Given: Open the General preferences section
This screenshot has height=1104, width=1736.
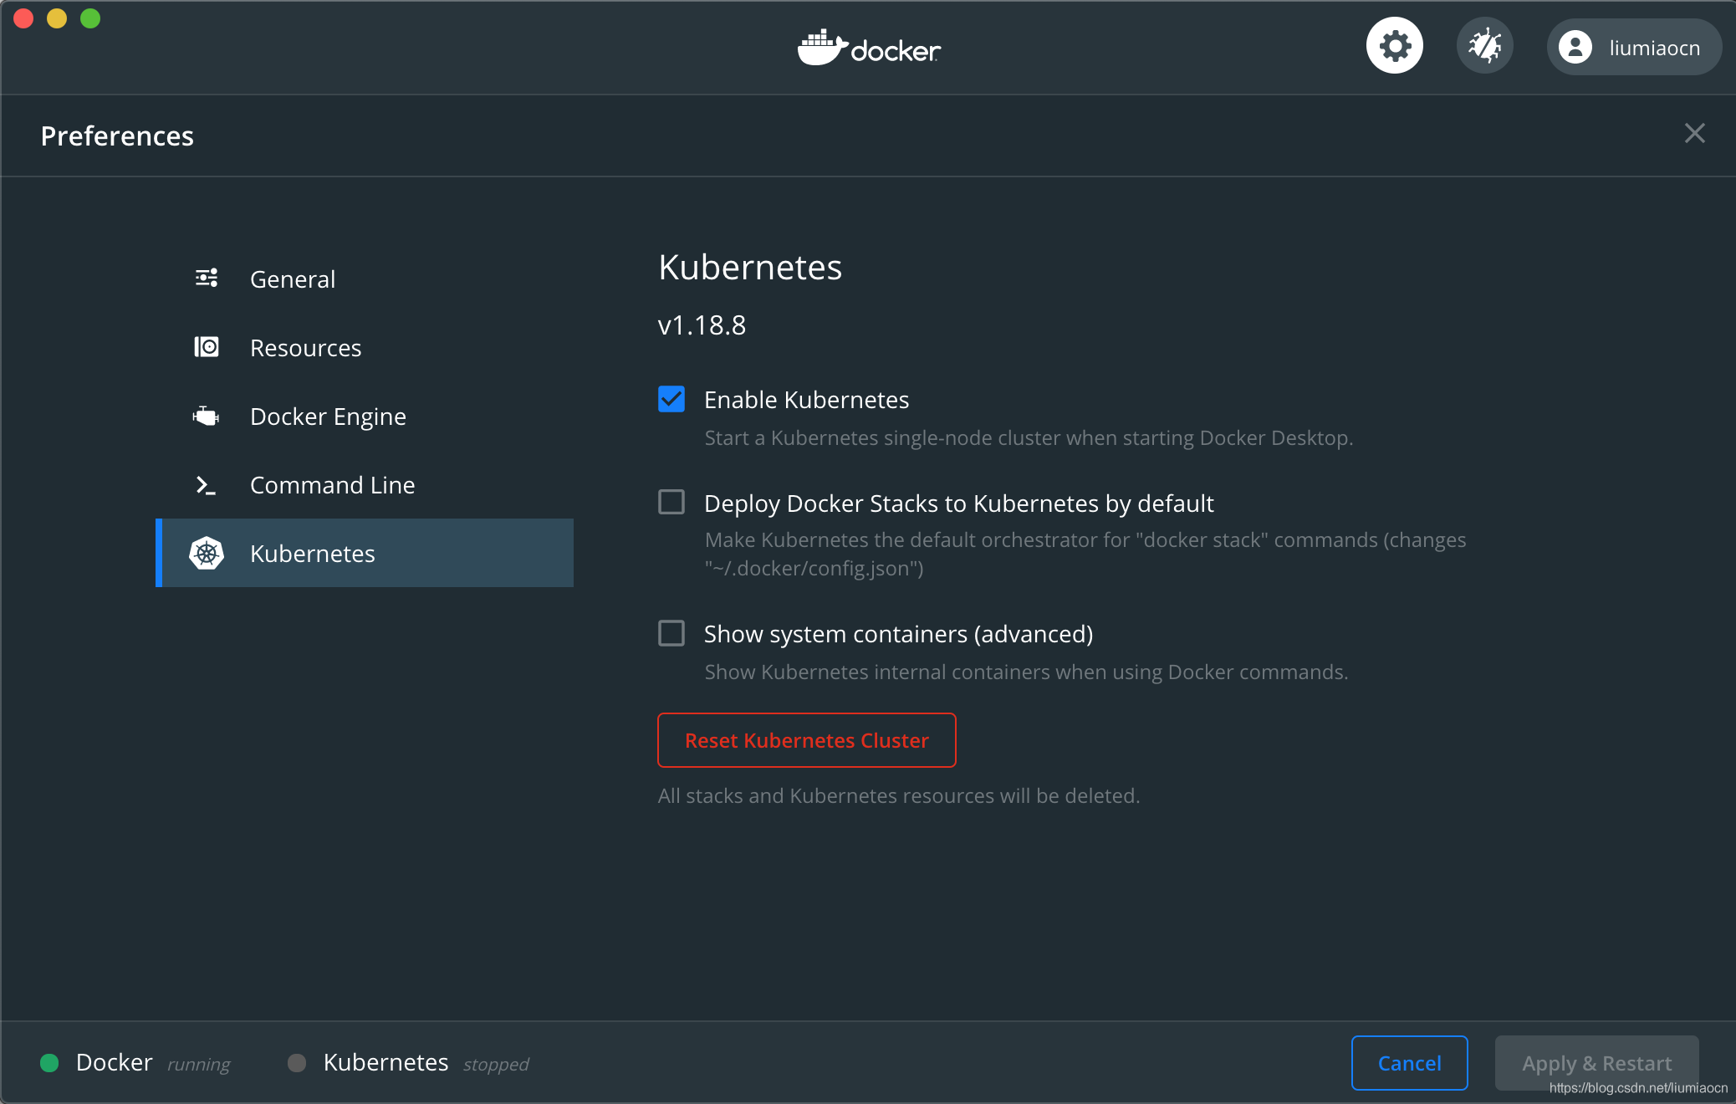Looking at the screenshot, I should tap(365, 279).
